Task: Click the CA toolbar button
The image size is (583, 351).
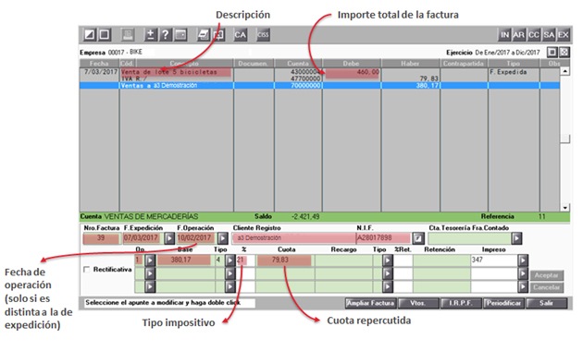Action: tap(241, 35)
